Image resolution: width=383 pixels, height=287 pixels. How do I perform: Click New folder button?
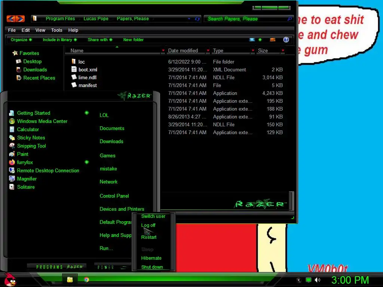[x=134, y=40]
